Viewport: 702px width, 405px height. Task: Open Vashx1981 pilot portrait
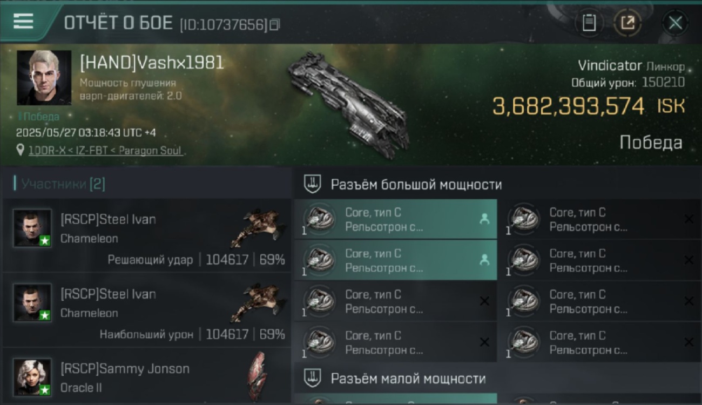(44, 78)
